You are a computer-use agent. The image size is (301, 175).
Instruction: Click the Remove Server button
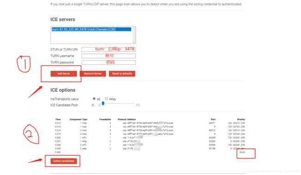pos(93,73)
